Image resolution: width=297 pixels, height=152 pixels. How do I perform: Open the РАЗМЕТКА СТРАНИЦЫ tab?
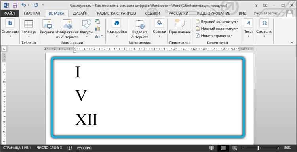[x=117, y=13]
